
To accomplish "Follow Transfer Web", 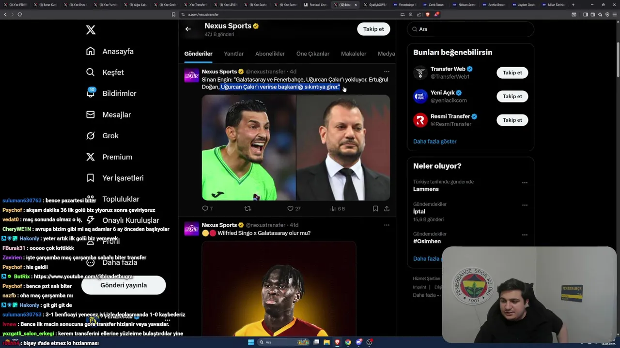I will pyautogui.click(x=512, y=72).
